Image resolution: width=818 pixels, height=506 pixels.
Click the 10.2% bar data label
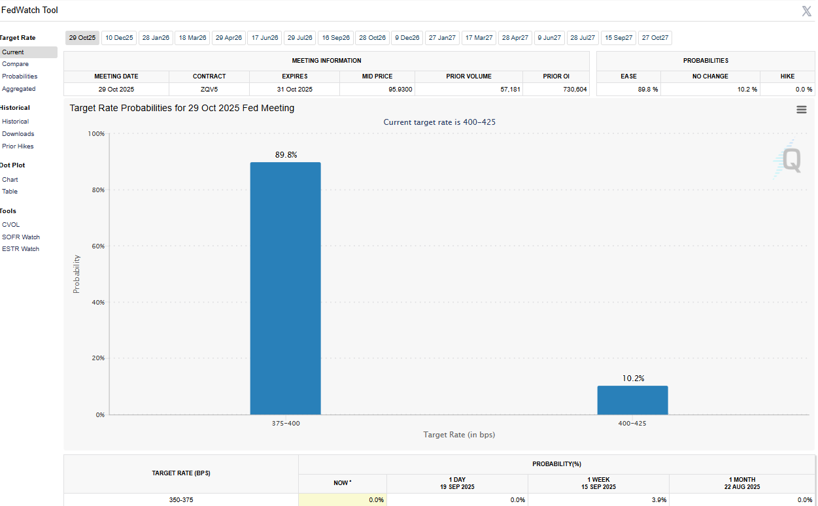[633, 379]
